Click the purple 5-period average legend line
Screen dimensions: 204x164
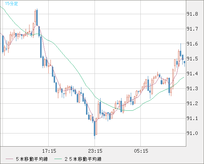coord(9,159)
